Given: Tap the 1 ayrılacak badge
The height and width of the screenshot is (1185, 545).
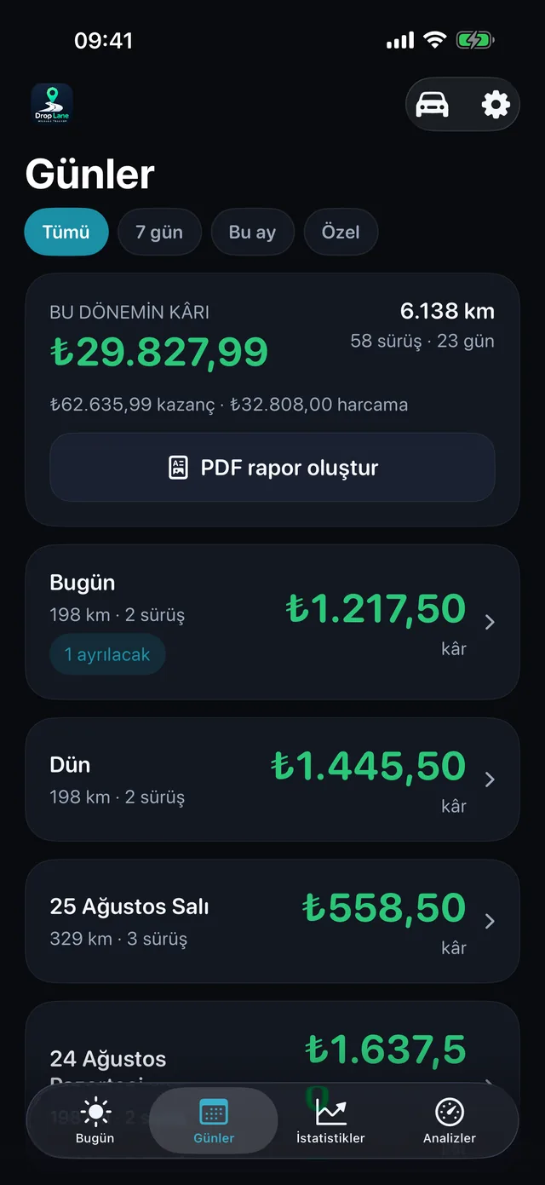Looking at the screenshot, I should [107, 655].
